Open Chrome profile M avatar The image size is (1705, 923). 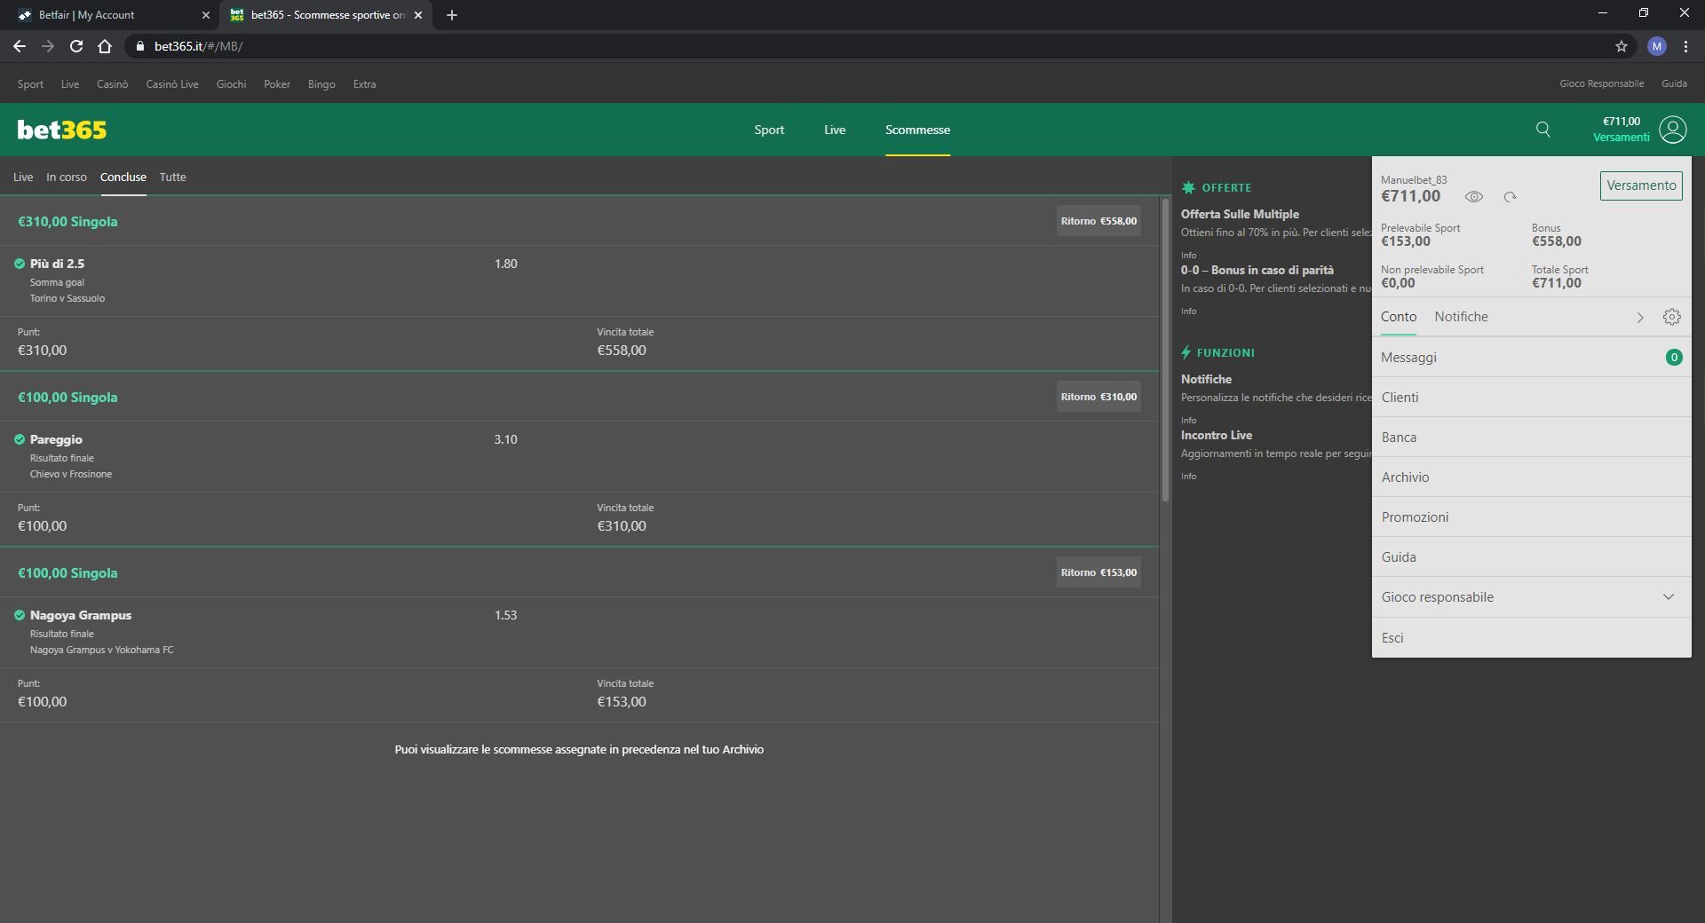point(1657,46)
